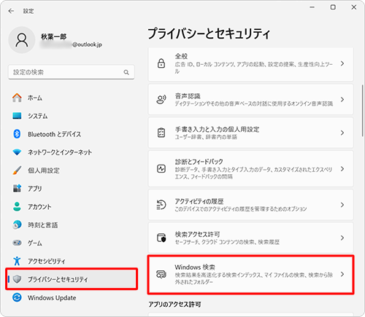This screenshot has height=317, width=365.
Task: Open 個人用設定 in the sidebar
Action: pos(71,171)
